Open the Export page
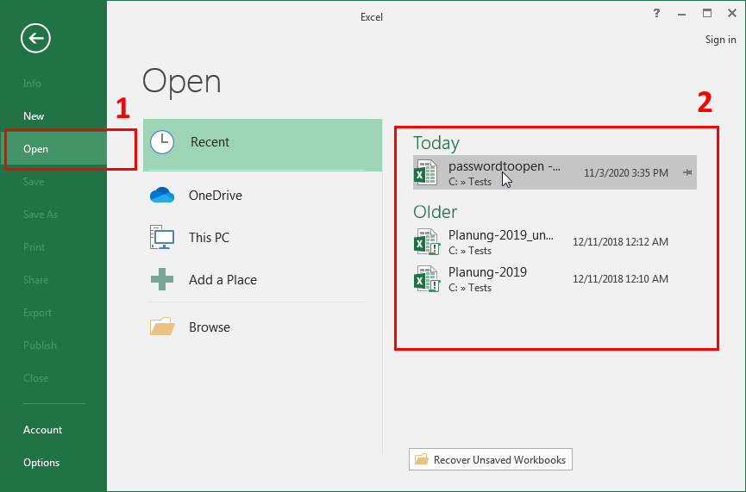The height and width of the screenshot is (492, 746). (x=37, y=313)
